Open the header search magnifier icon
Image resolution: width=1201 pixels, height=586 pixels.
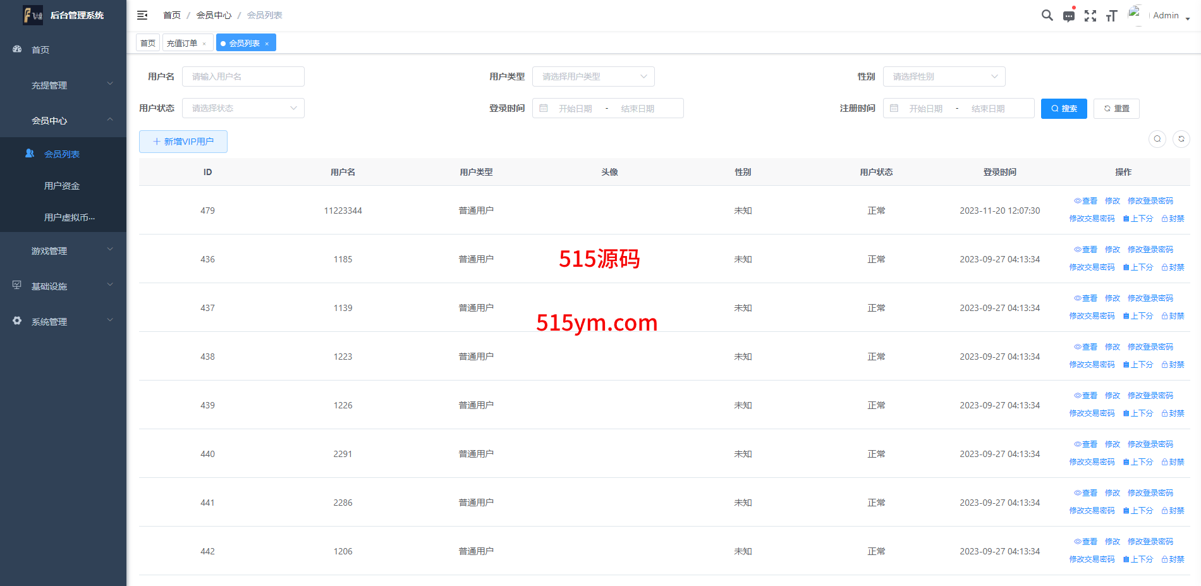click(1047, 15)
